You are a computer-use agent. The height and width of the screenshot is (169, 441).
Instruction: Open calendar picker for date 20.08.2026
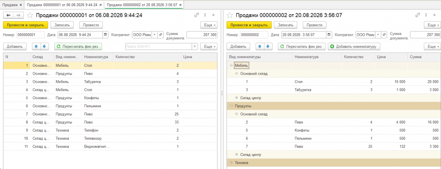tap(329, 34)
